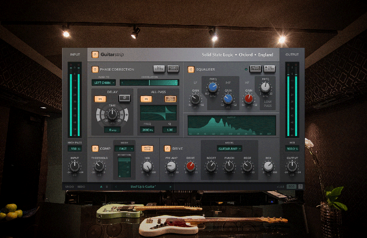Click the small plus delay step button

122,115
